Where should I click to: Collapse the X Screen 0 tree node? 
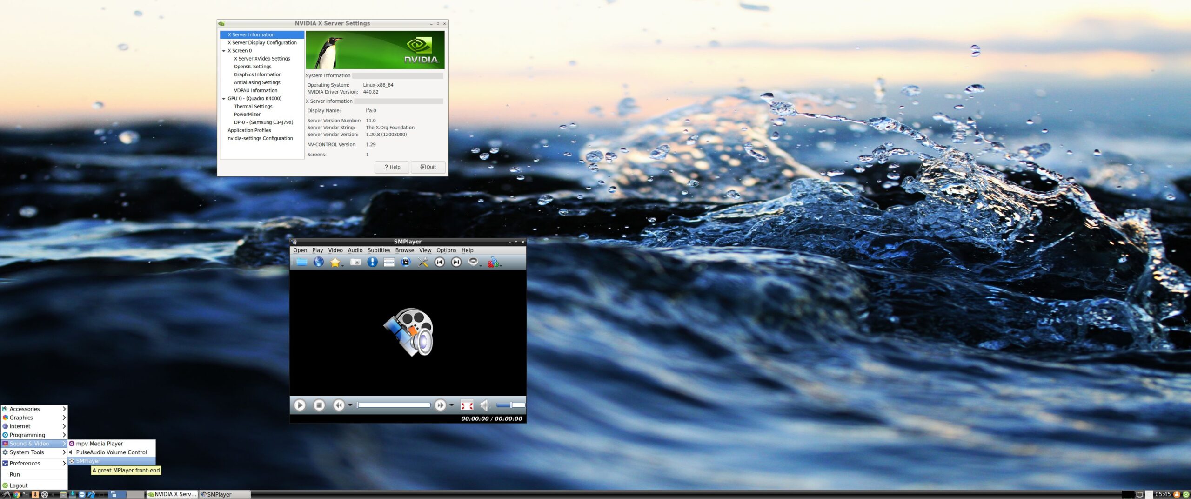tap(224, 51)
